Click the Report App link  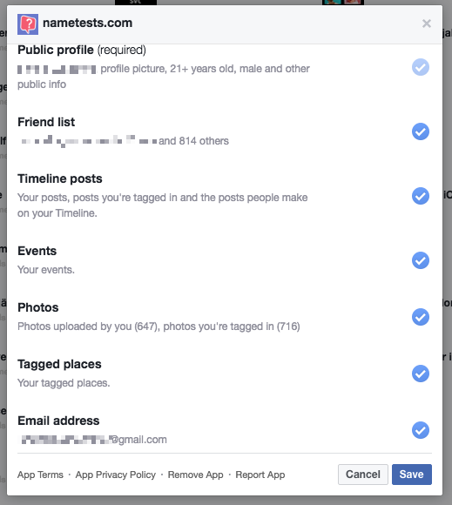(260, 475)
